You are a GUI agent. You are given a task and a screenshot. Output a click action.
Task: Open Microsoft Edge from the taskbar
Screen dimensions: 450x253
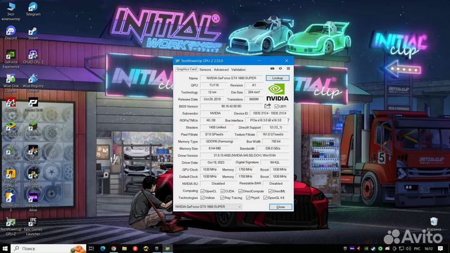pos(102,249)
